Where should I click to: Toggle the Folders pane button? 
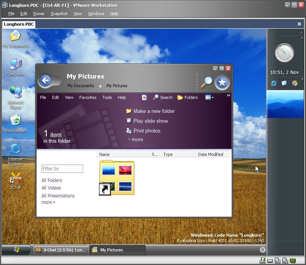[x=188, y=97]
